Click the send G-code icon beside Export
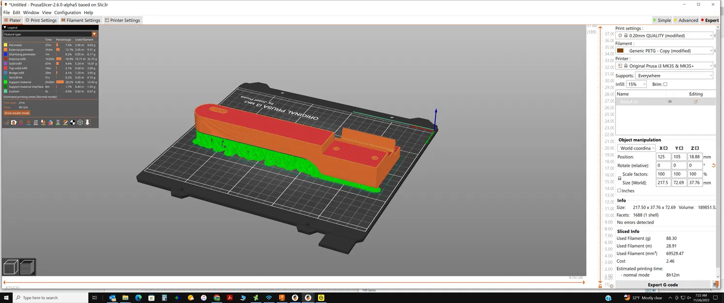 point(715,285)
